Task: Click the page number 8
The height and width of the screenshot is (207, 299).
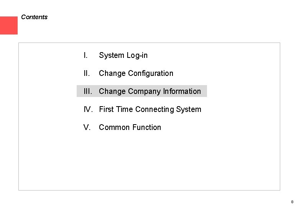Action: point(292,202)
